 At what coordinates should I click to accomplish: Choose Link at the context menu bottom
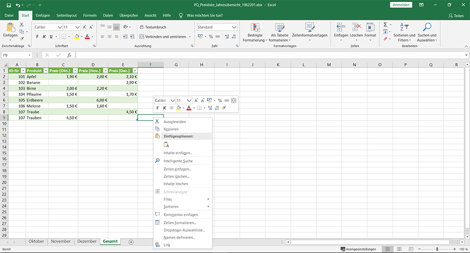coord(167,245)
